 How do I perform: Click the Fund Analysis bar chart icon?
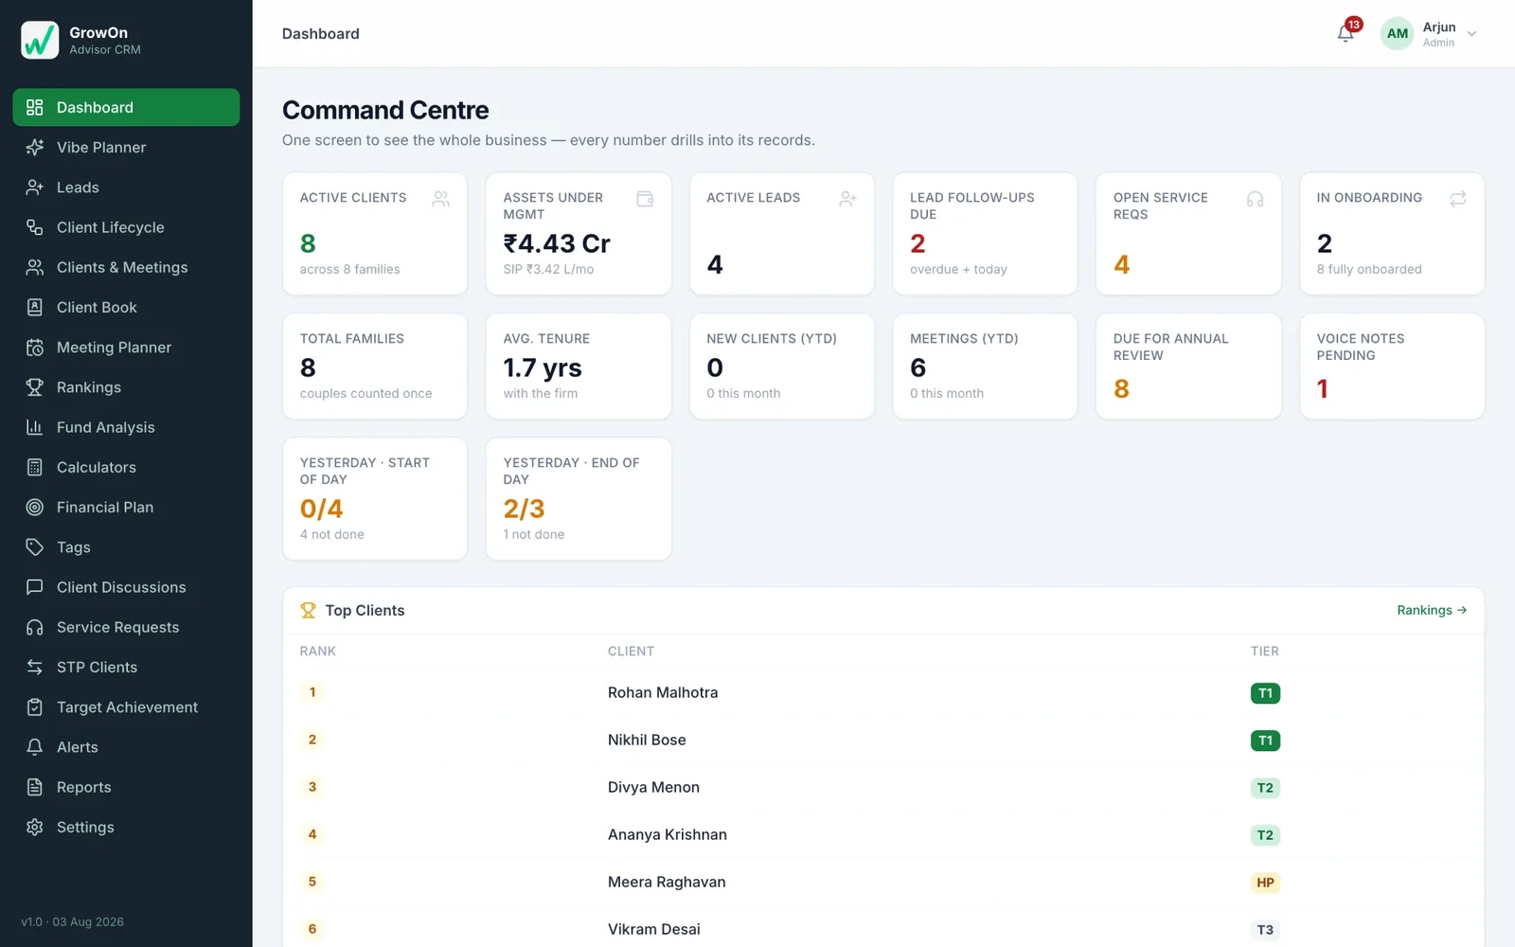click(x=35, y=427)
